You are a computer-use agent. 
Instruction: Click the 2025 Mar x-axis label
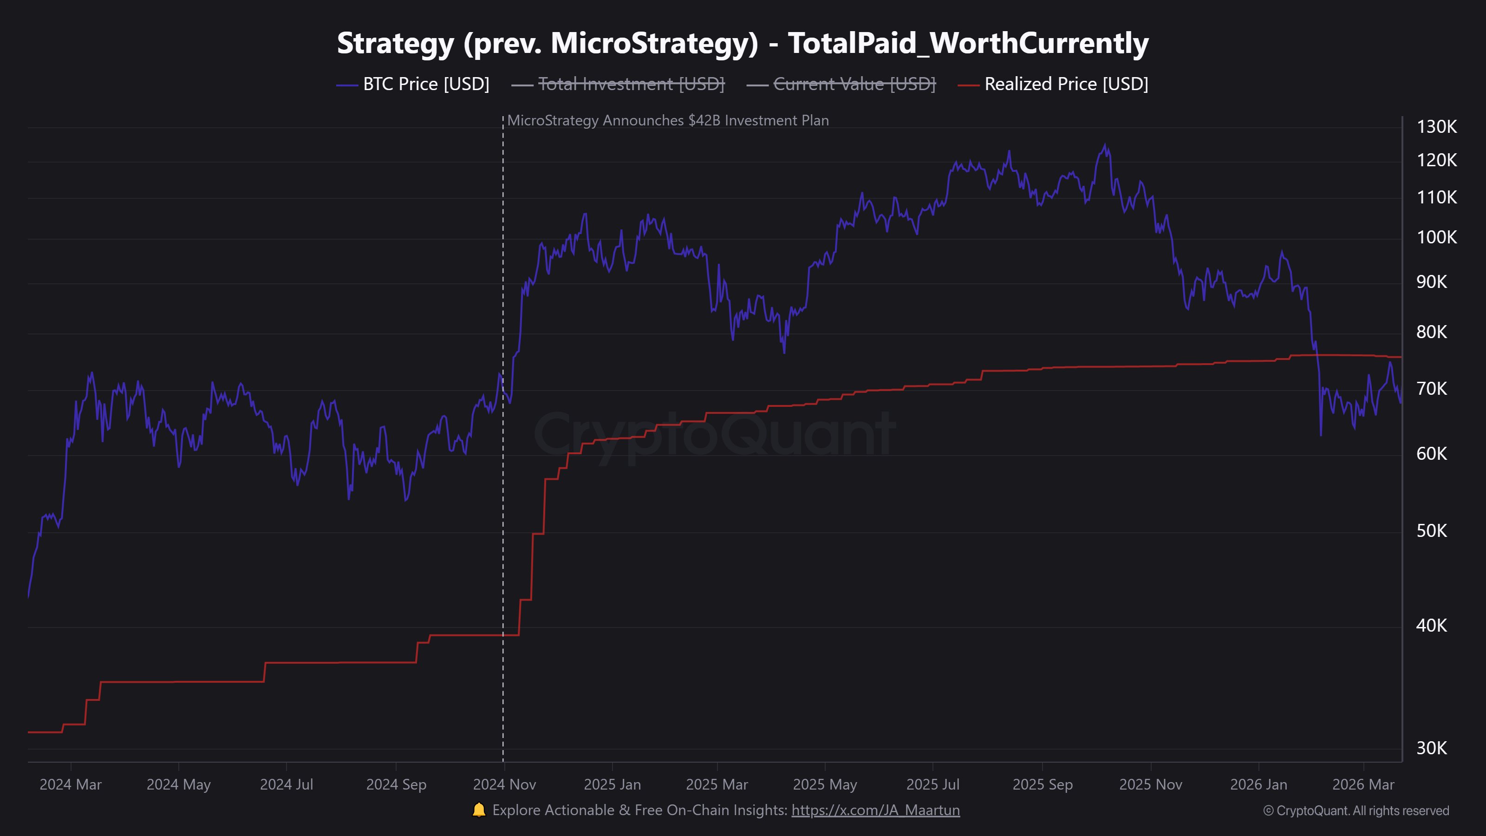click(x=717, y=784)
